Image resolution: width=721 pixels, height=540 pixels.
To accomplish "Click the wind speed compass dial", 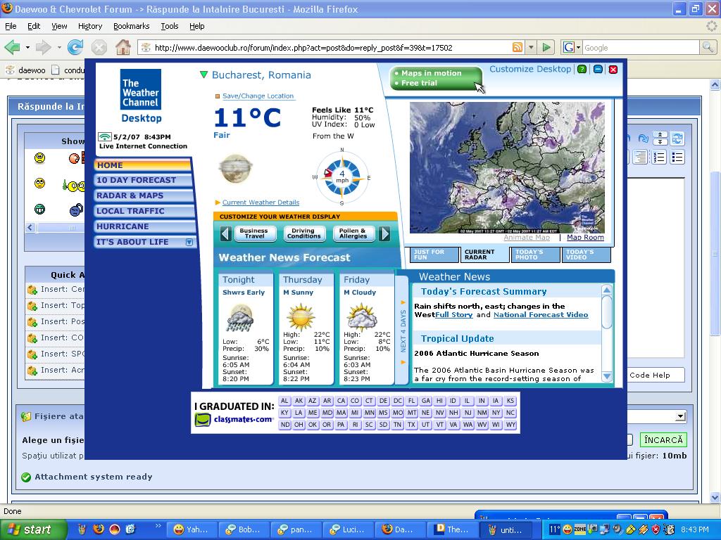I will [x=342, y=176].
